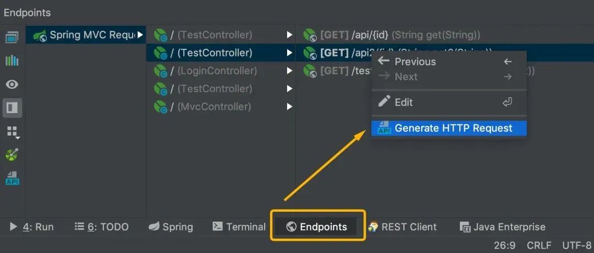The width and height of the screenshot is (594, 253).
Task: Open the Terminal tool window tab
Action: (239, 227)
